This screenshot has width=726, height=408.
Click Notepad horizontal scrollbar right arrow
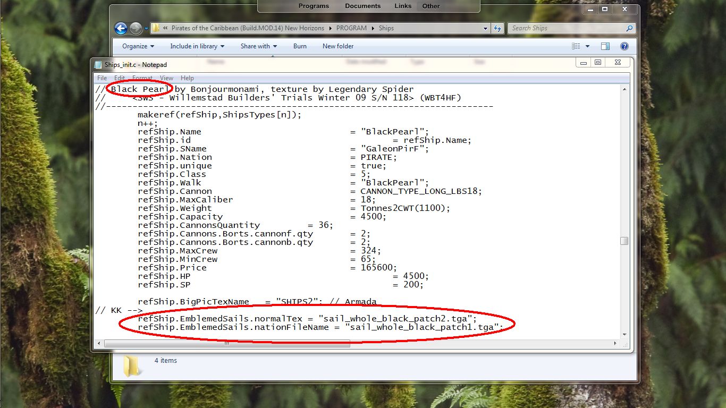pos(615,343)
